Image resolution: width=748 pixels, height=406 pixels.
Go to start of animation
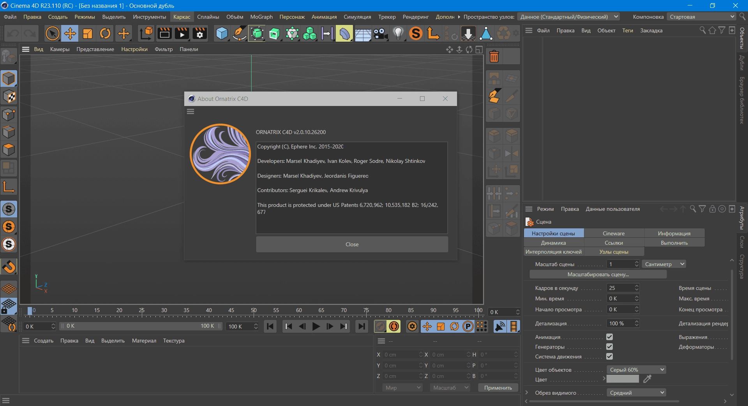[x=270, y=327]
